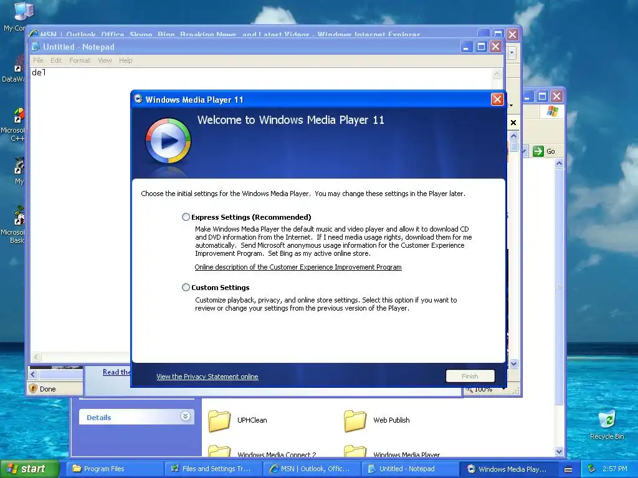
Task: Click the Go button in Explorer window
Action: [544, 151]
